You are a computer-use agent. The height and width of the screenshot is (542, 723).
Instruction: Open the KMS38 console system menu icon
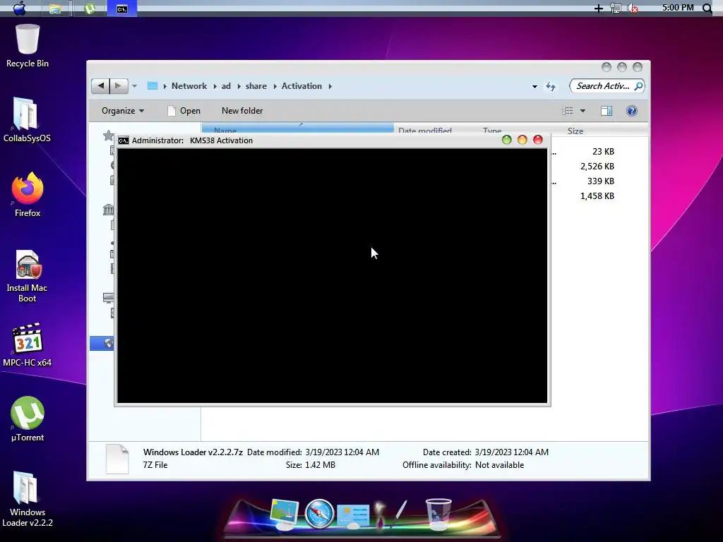(x=123, y=140)
